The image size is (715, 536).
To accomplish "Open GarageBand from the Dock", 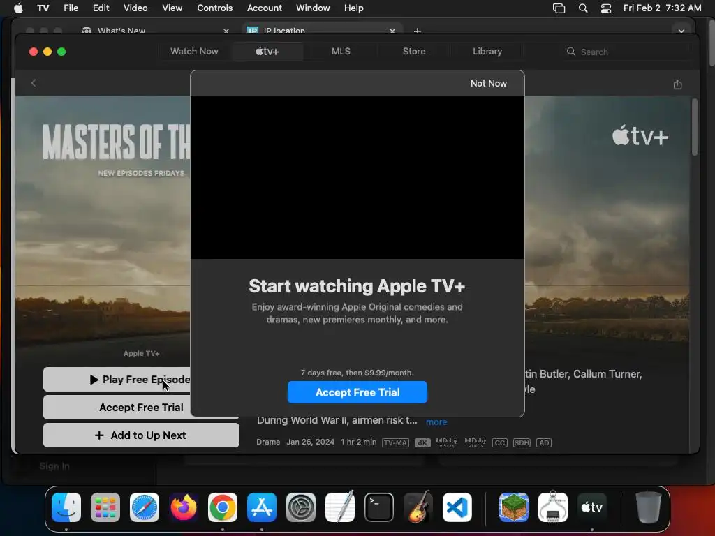I will (x=418, y=507).
